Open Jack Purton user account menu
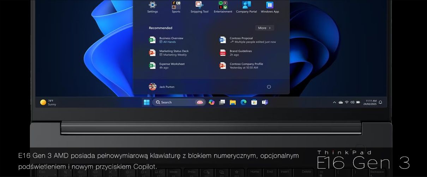 pyautogui.click(x=162, y=87)
